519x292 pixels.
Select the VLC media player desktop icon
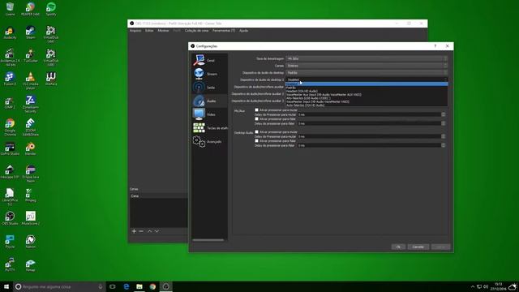click(x=31, y=81)
